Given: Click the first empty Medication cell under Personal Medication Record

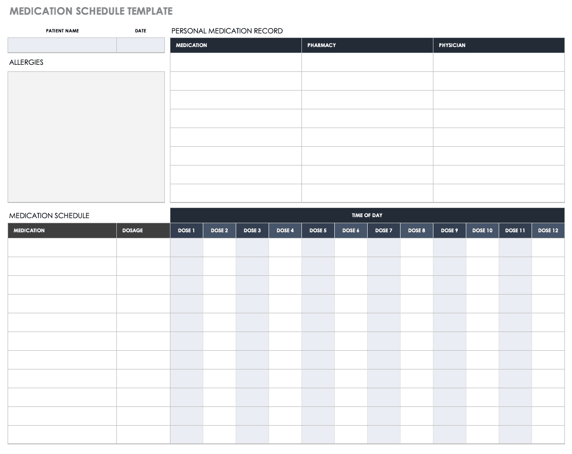Looking at the screenshot, I should coord(235,62).
